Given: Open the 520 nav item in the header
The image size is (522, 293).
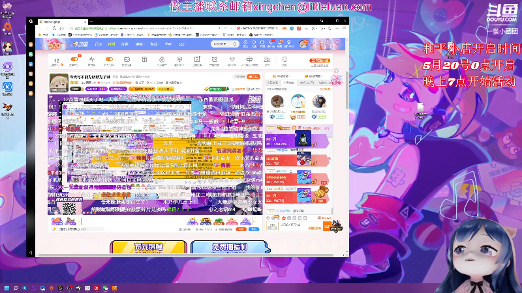Looking at the screenshot, I should (x=181, y=44).
